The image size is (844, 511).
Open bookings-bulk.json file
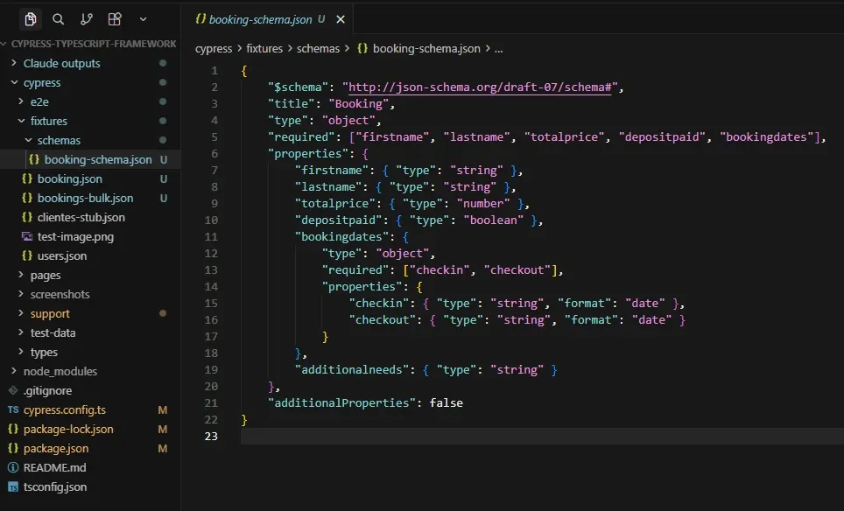click(x=90, y=198)
